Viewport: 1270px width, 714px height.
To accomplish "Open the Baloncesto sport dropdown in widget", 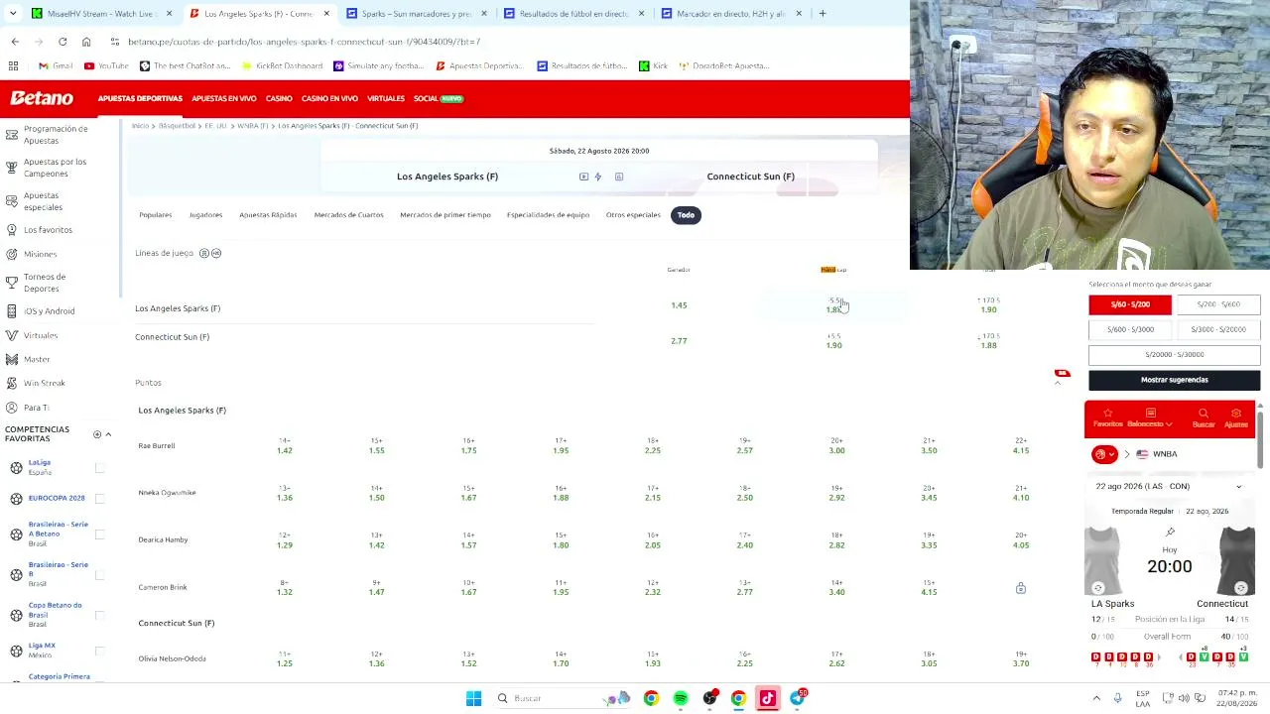I will pos(1150,418).
